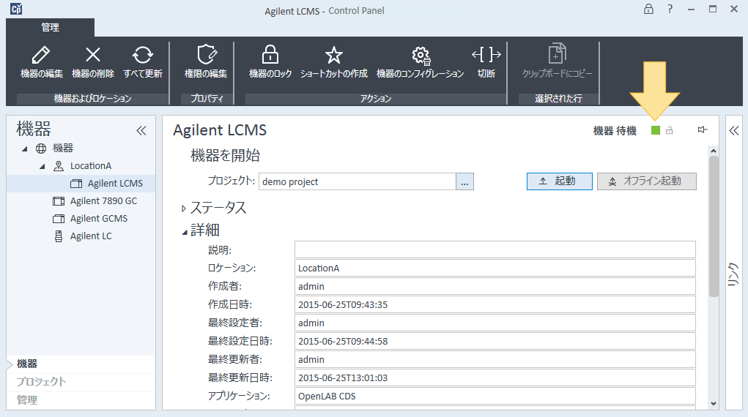Click the オフライン起動 button
Viewport: 748px width, 417px height.
click(646, 181)
